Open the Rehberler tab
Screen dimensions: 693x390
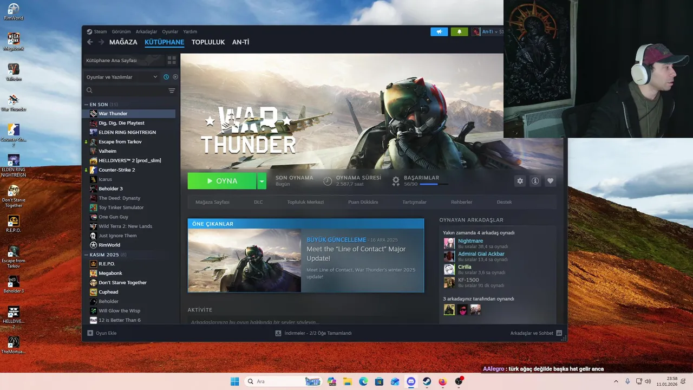(461, 202)
